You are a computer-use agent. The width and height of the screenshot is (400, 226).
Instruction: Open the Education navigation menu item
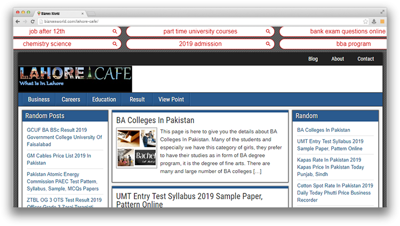tap(104, 99)
